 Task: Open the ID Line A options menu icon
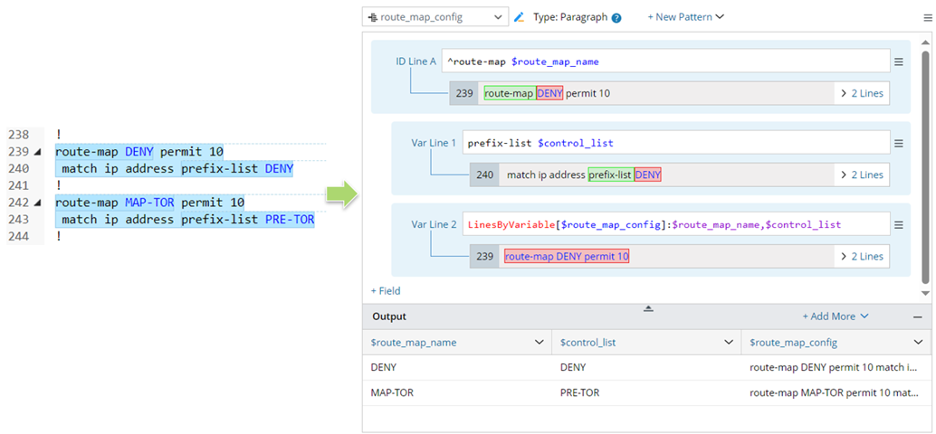[899, 61]
